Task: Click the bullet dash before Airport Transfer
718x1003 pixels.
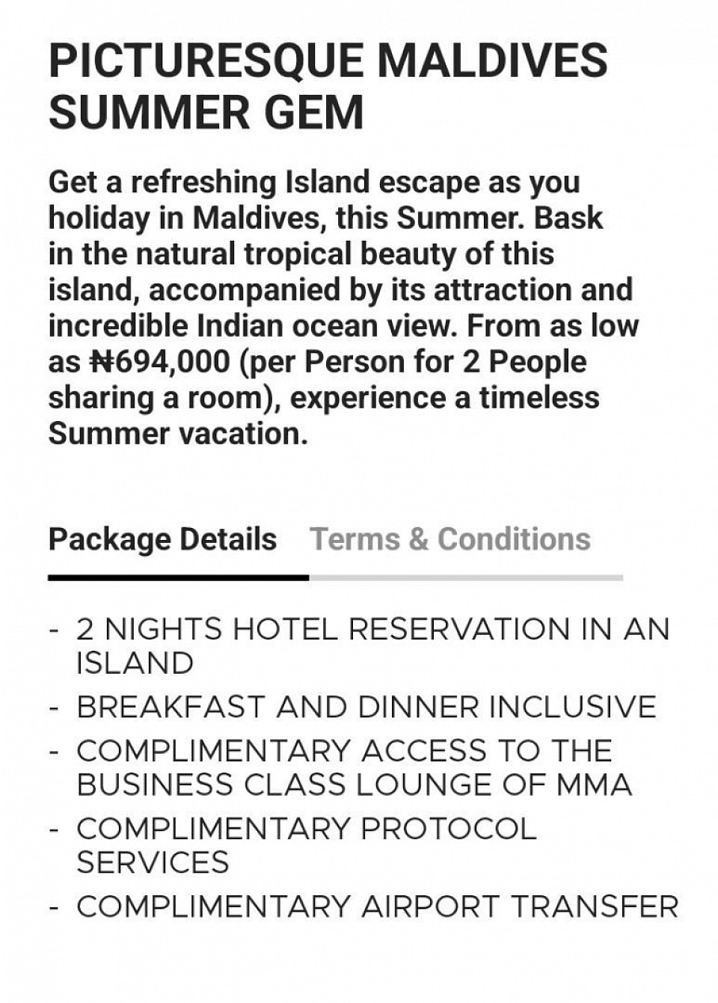Action: click(54, 907)
